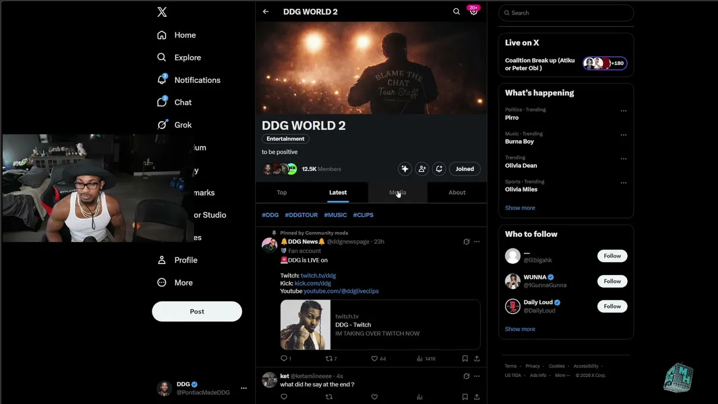Open Notifications in the sidebar

188,80
